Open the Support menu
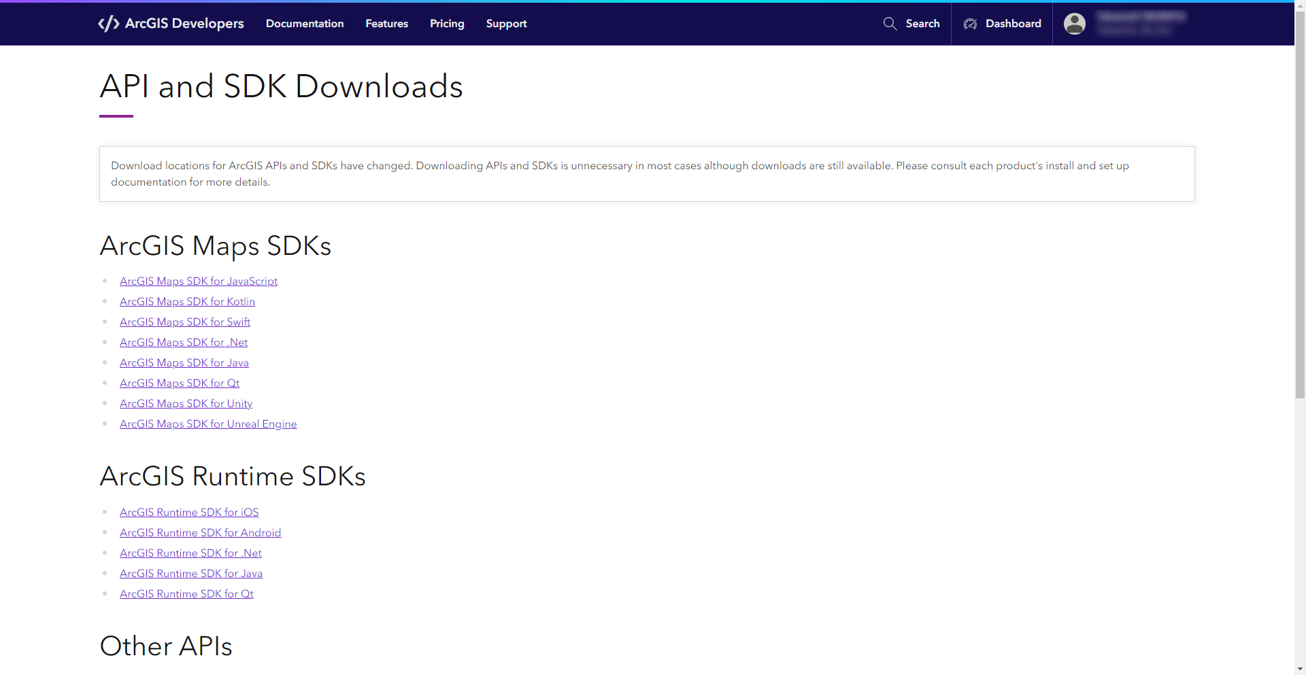The width and height of the screenshot is (1306, 675). tap(506, 24)
